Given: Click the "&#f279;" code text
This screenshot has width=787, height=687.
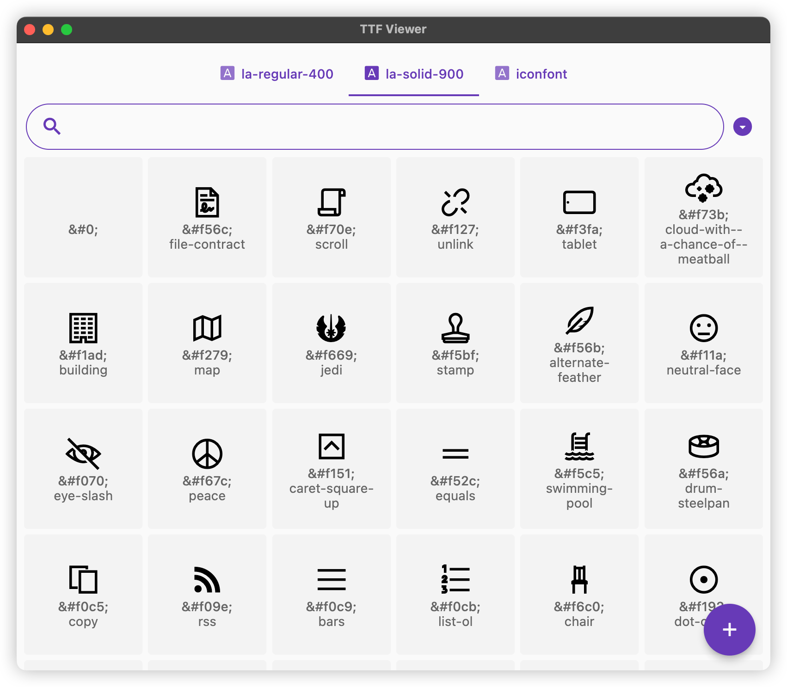Looking at the screenshot, I should pyautogui.click(x=207, y=356).
